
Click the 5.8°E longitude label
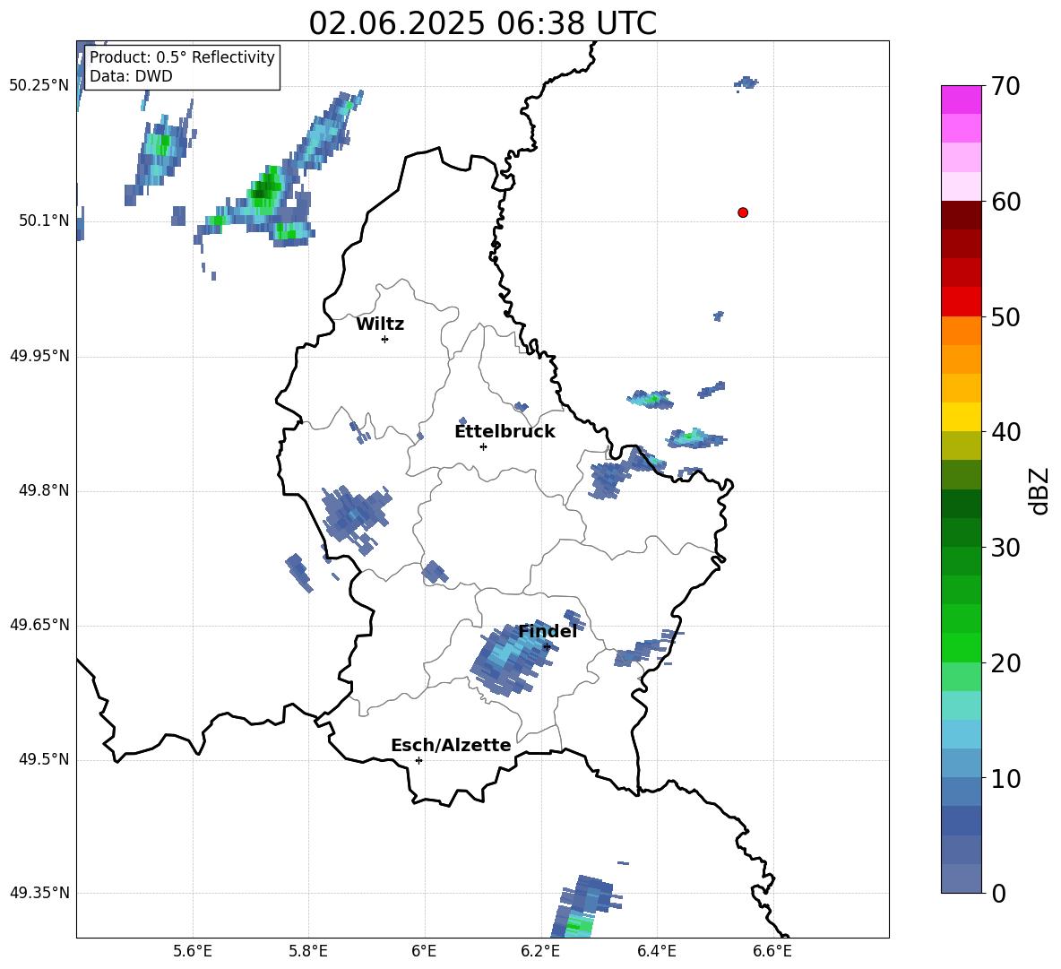click(x=308, y=951)
